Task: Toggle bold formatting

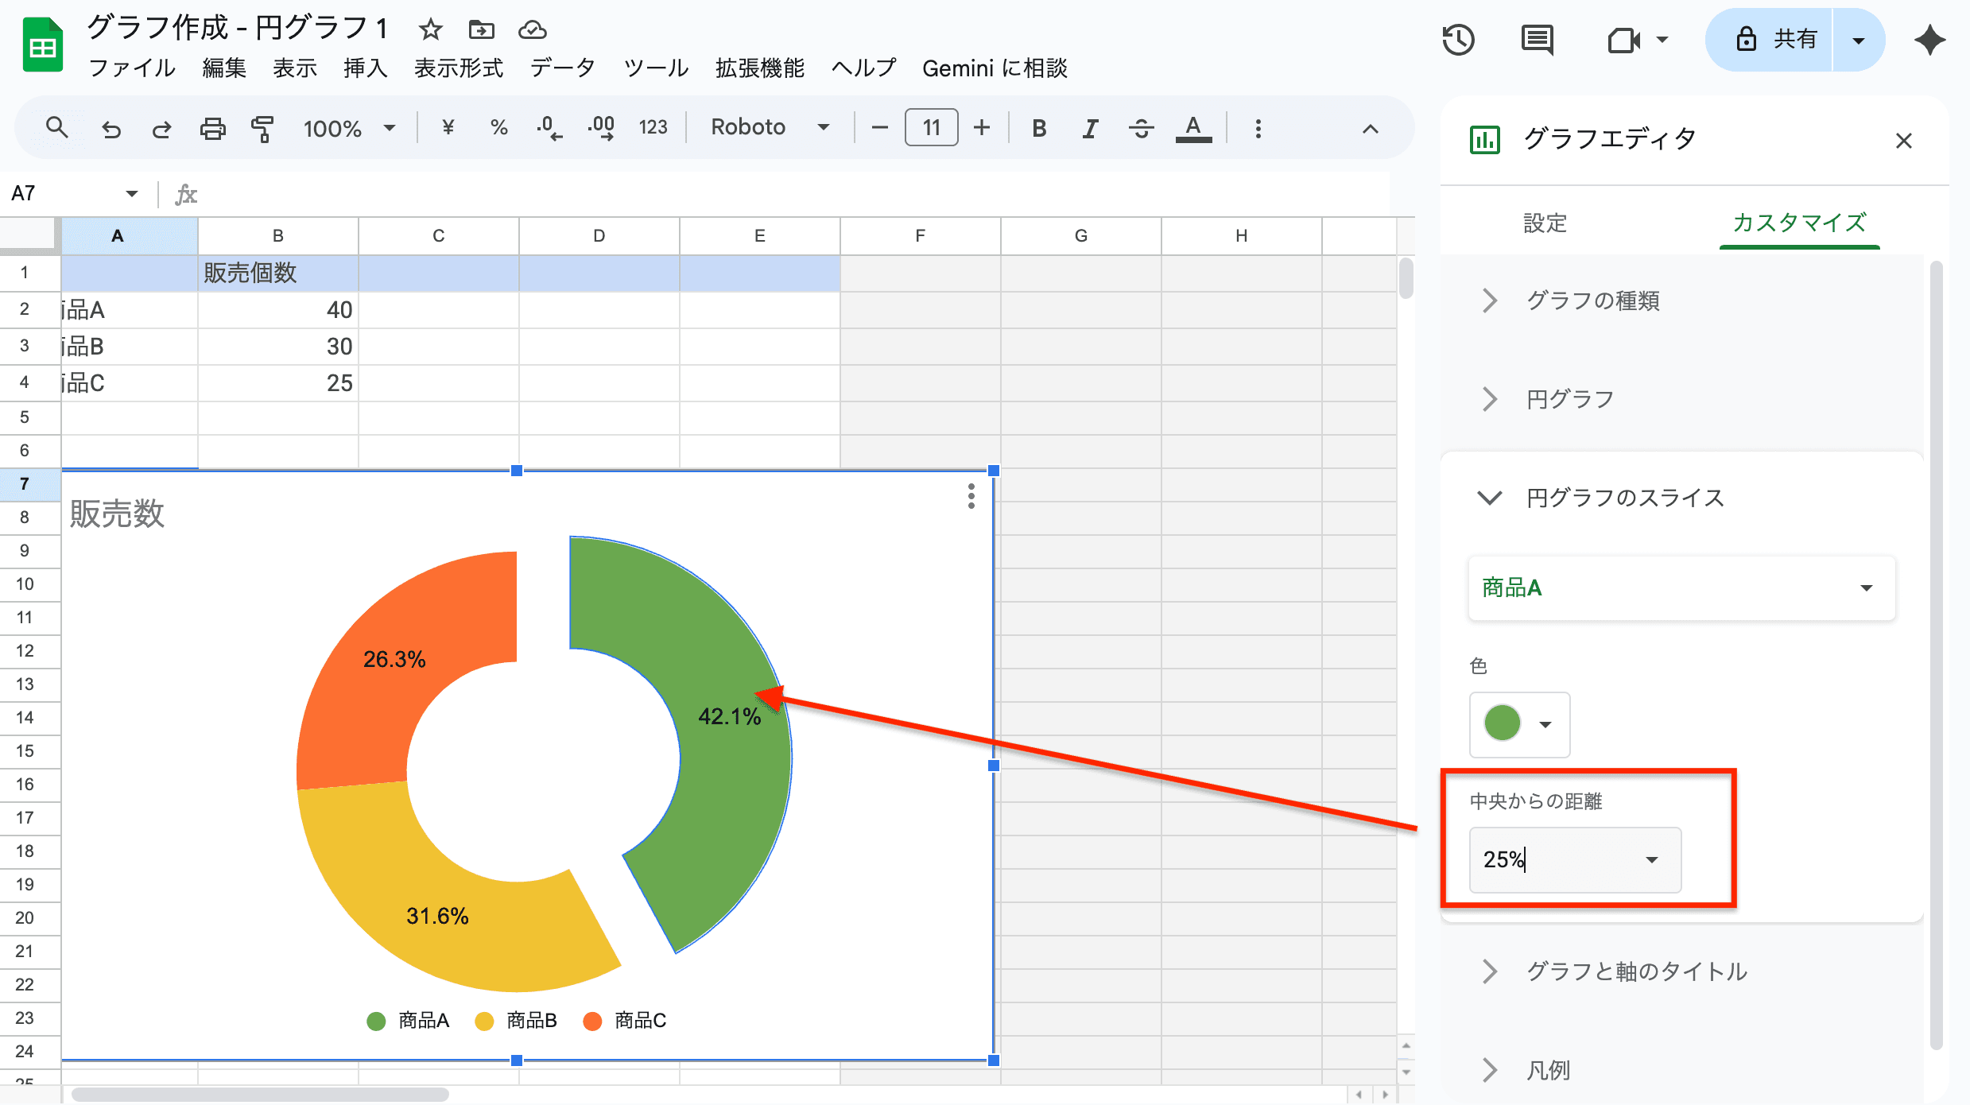Action: 1038,128
